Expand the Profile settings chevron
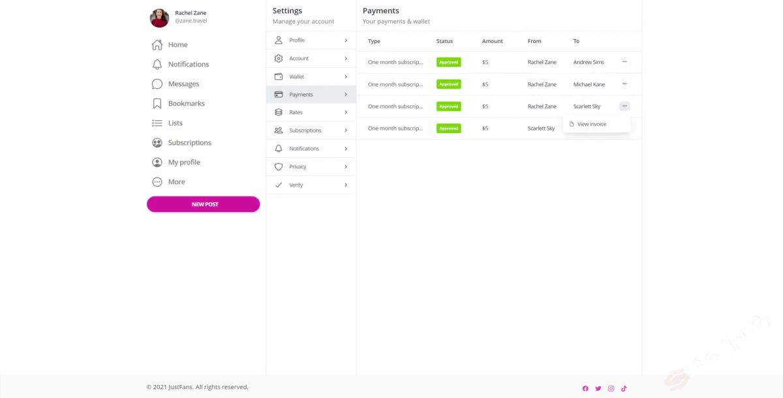Image resolution: width=783 pixels, height=398 pixels. [346, 40]
